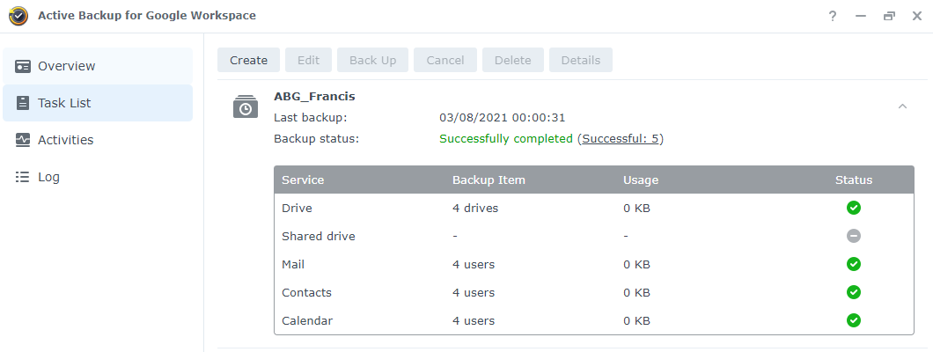This screenshot has width=933, height=352.
Task: Collapse the ABG_Francis task details
Action: click(902, 106)
